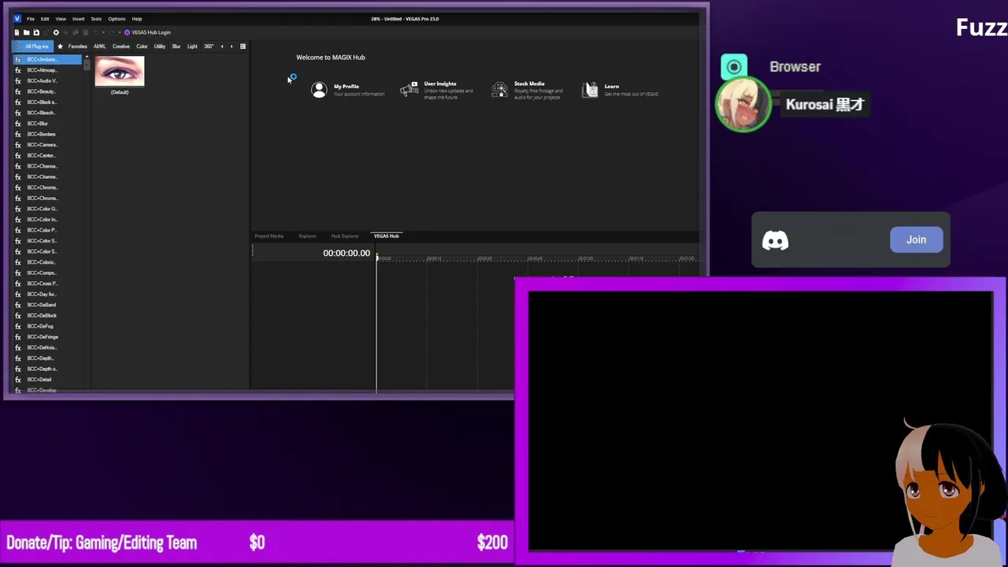The height and width of the screenshot is (567, 1008).
Task: Save the project with the disk icon
Action: pos(36,32)
